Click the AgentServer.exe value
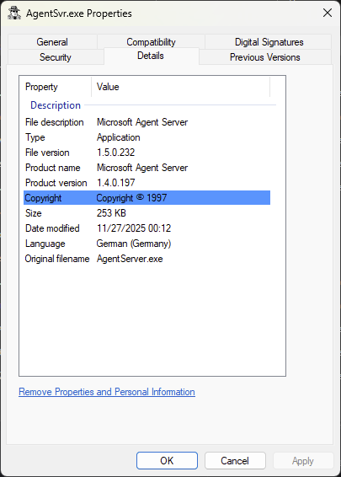 (130, 259)
